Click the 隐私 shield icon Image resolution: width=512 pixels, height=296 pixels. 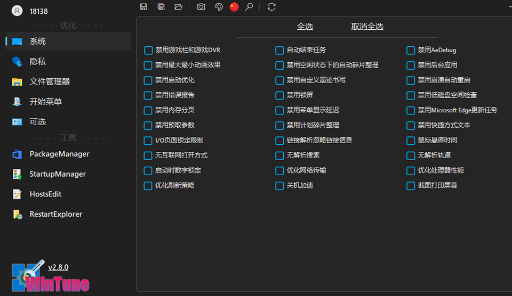click(x=17, y=62)
